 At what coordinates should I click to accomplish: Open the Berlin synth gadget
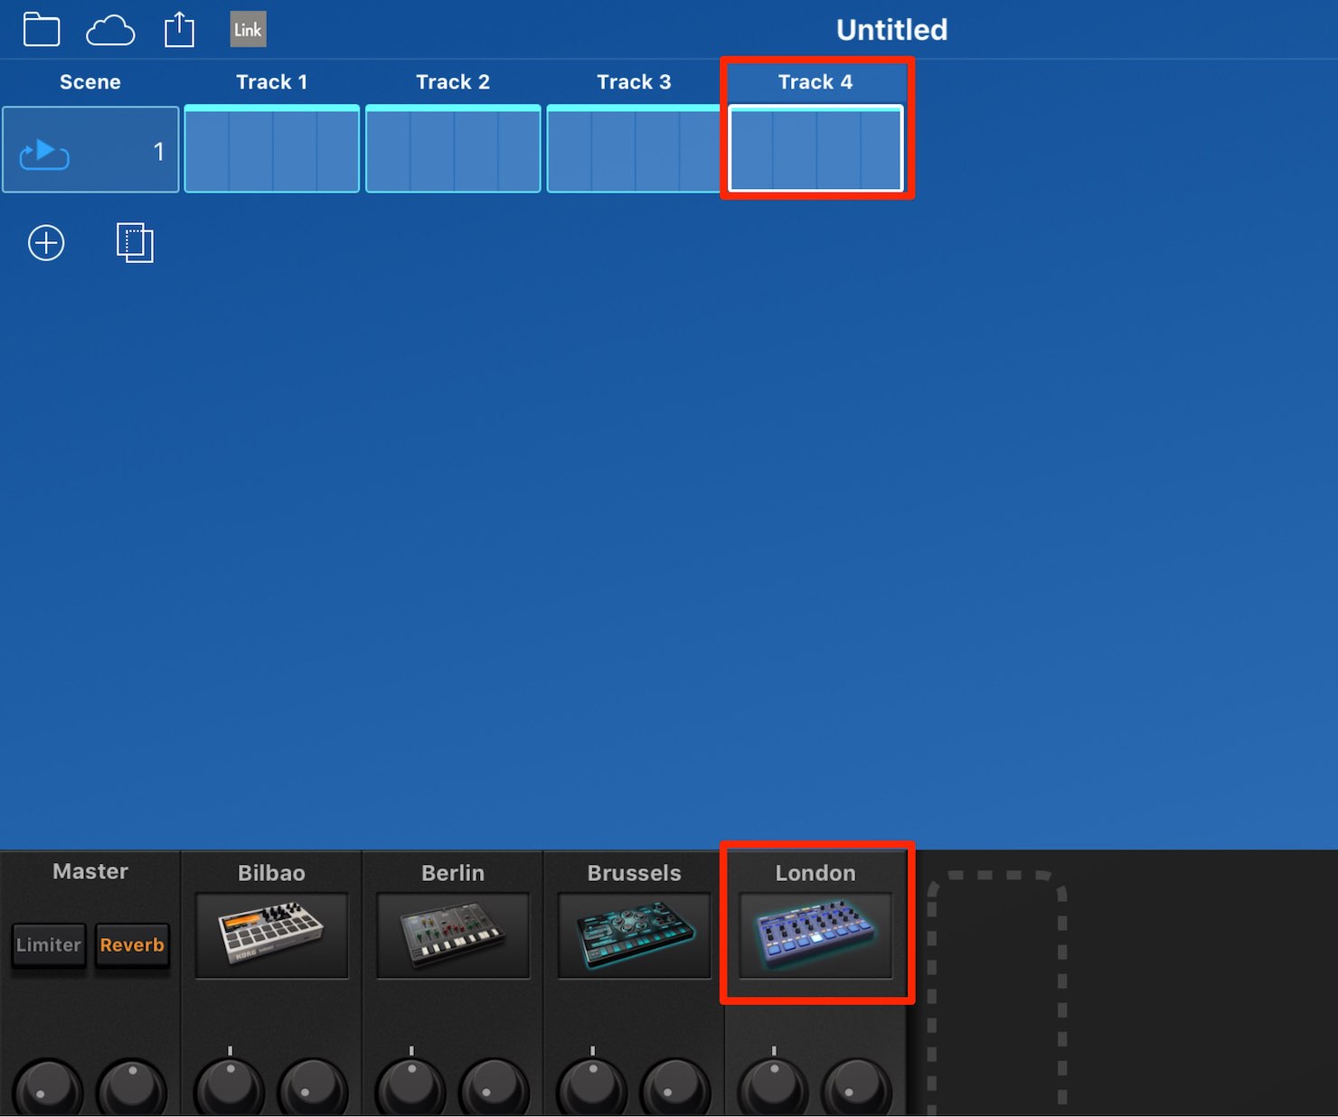pos(453,935)
